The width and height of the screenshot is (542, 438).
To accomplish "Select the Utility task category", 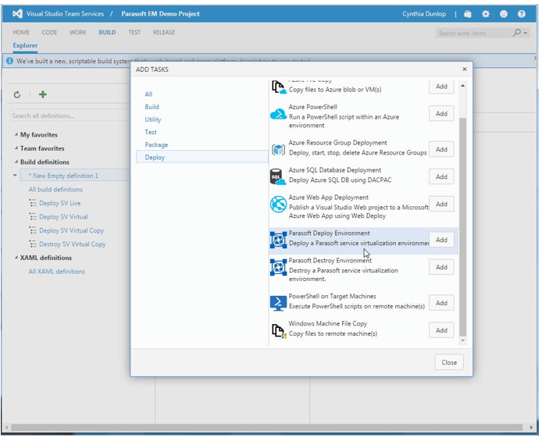I will [153, 119].
